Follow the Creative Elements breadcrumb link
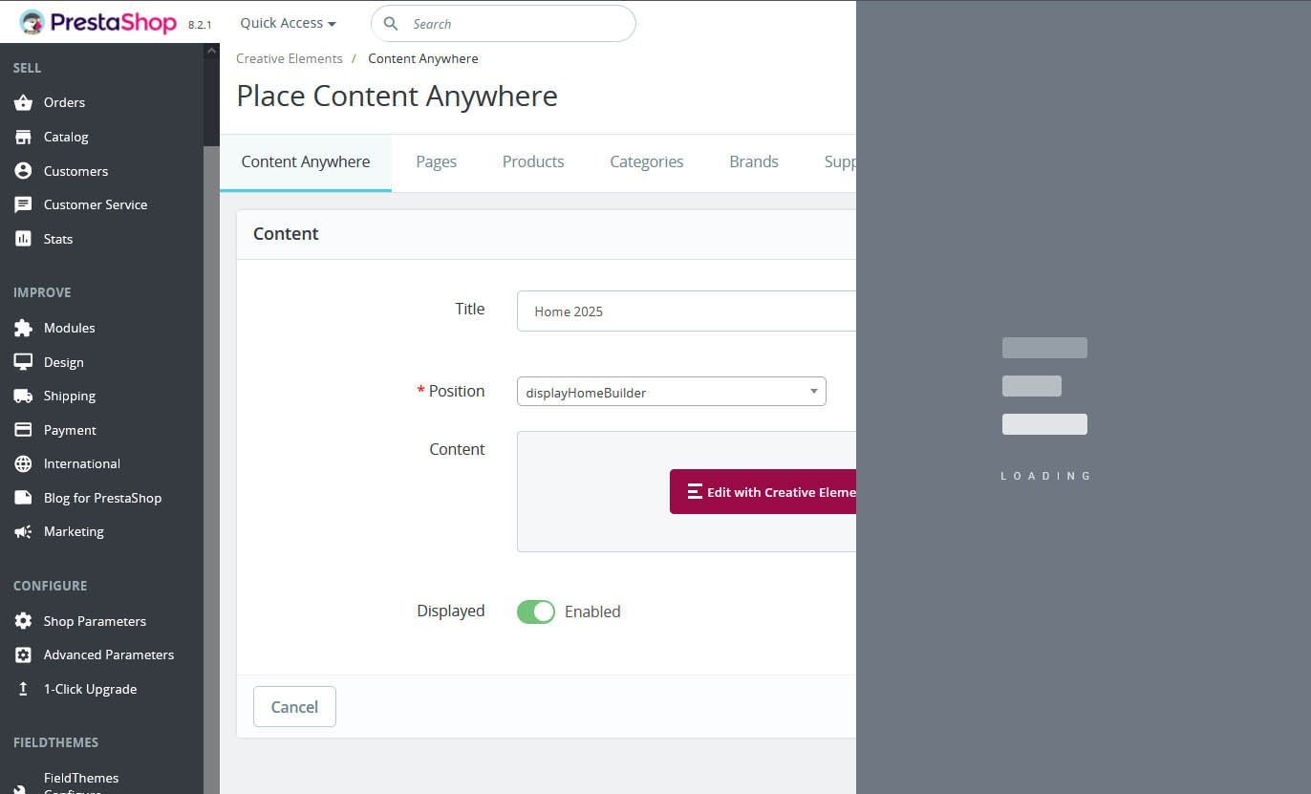The height and width of the screenshot is (794, 1311). (290, 58)
